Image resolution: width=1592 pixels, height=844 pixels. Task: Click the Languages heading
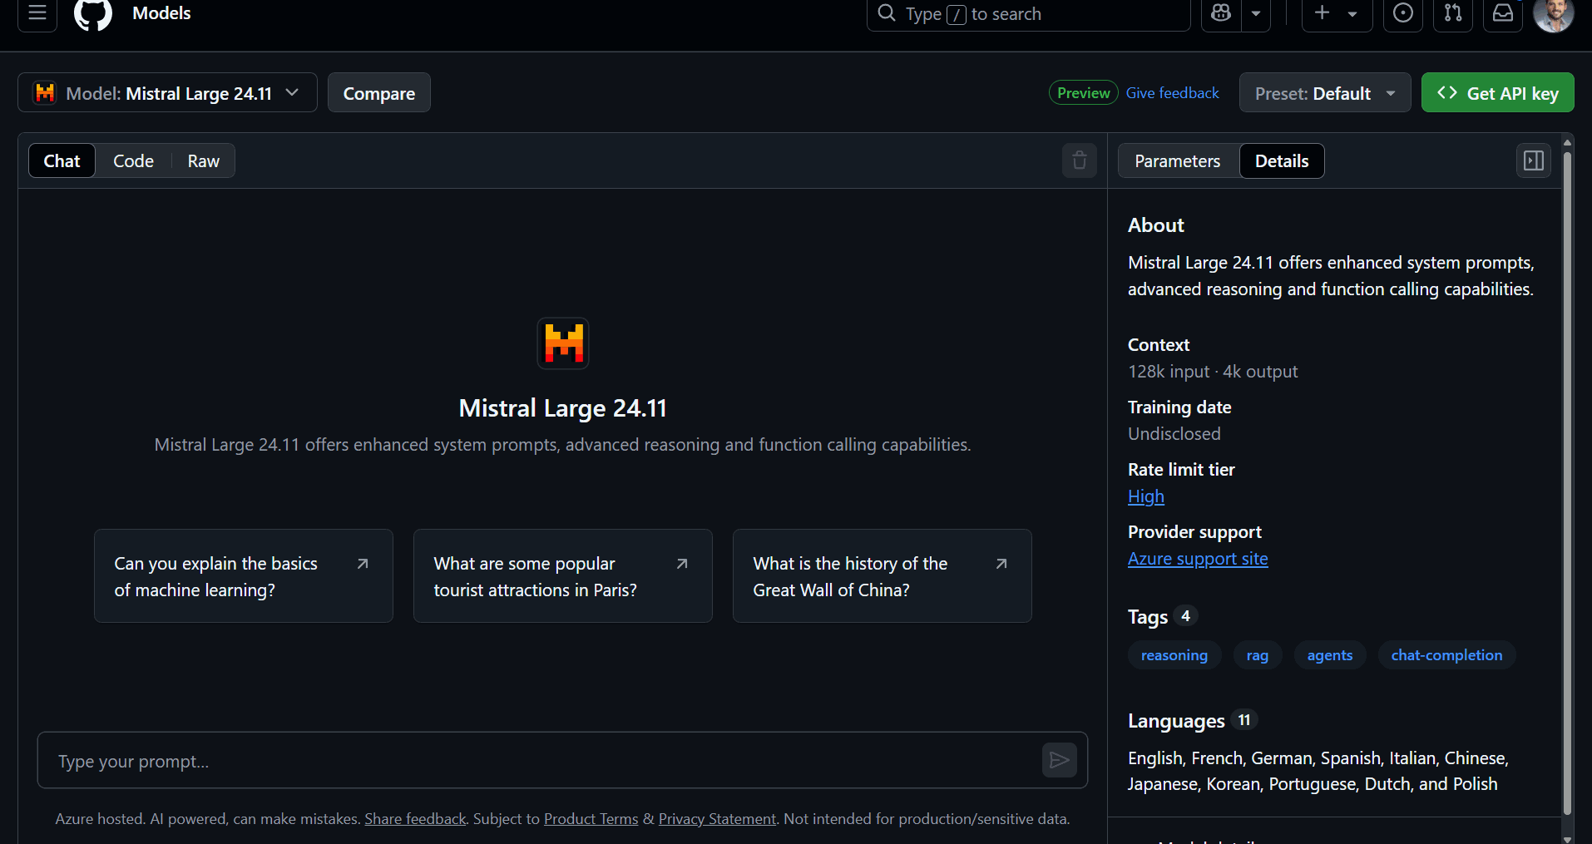(x=1176, y=721)
